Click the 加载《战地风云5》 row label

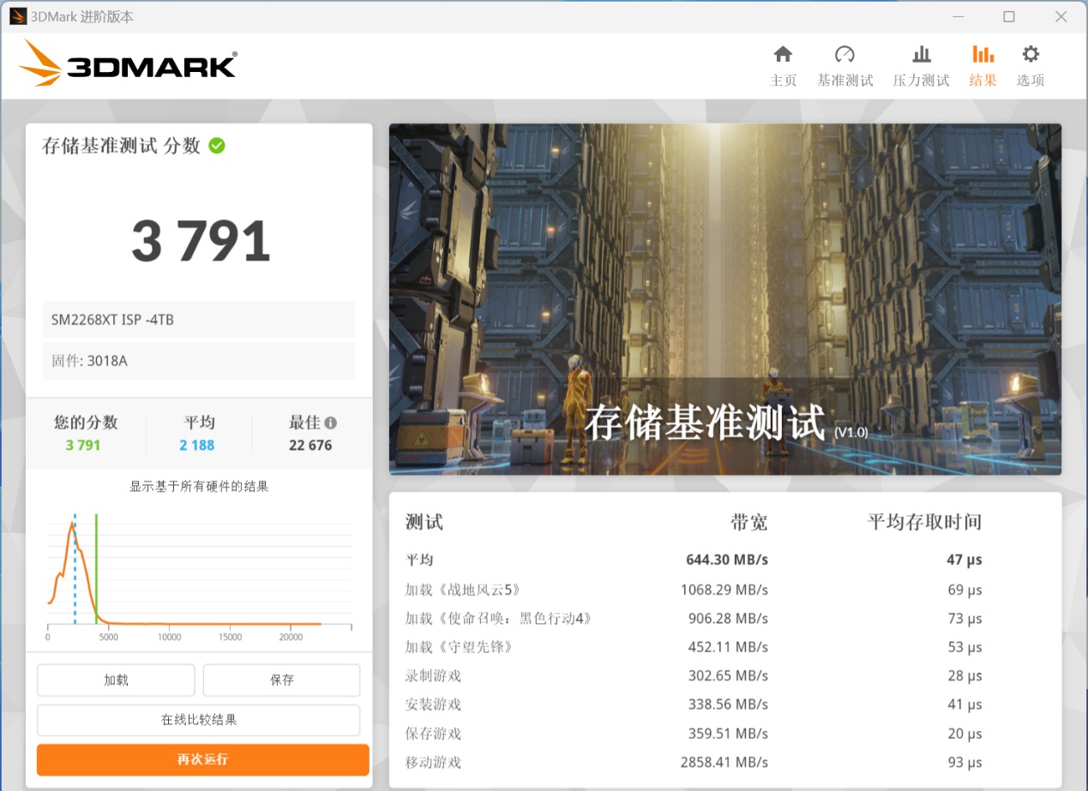pyautogui.click(x=463, y=590)
